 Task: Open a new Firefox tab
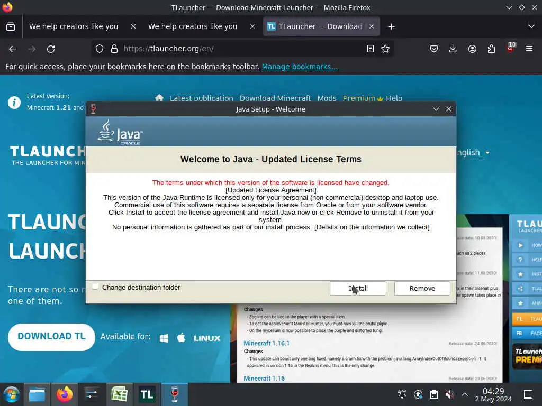pyautogui.click(x=391, y=26)
